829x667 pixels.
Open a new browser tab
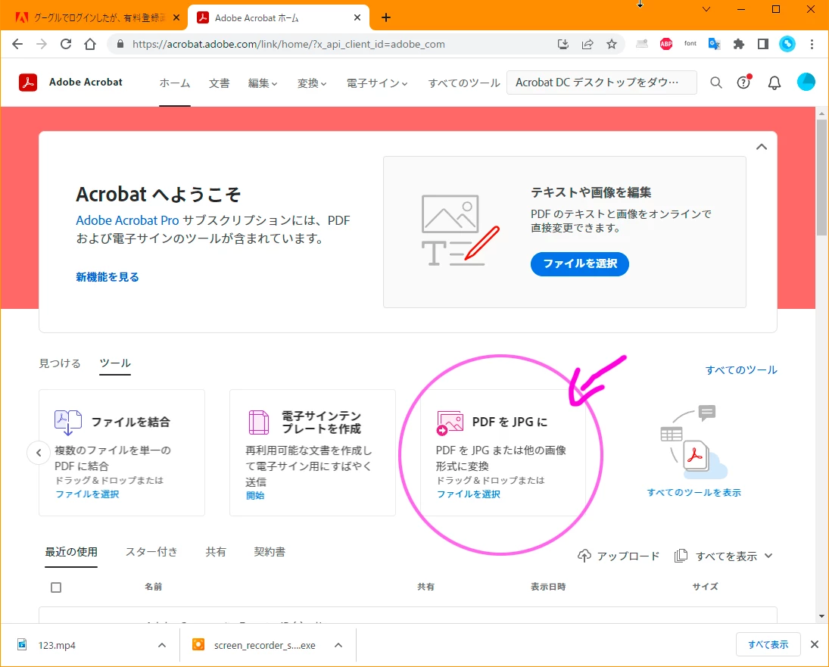(x=386, y=17)
